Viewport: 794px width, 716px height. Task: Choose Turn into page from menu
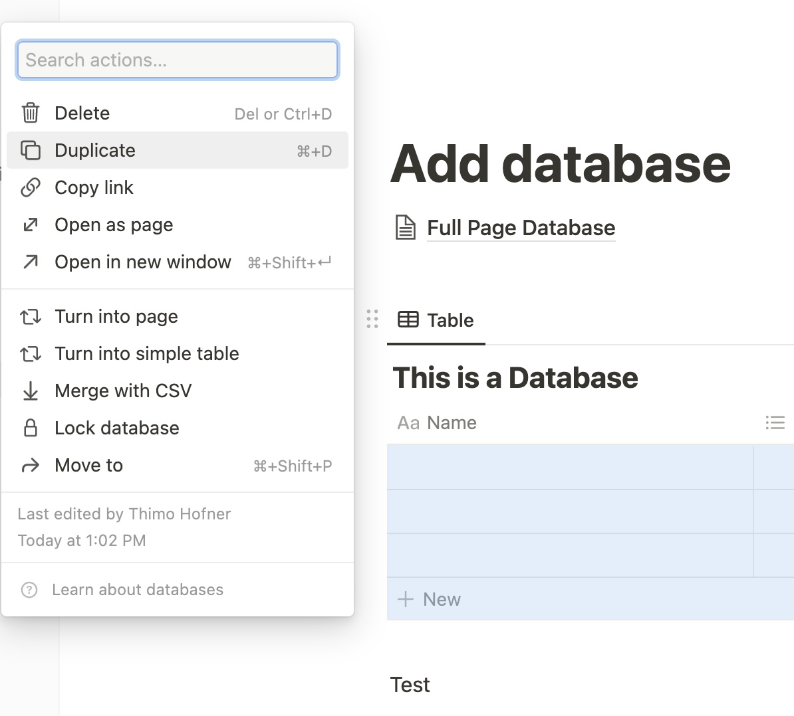(x=116, y=317)
